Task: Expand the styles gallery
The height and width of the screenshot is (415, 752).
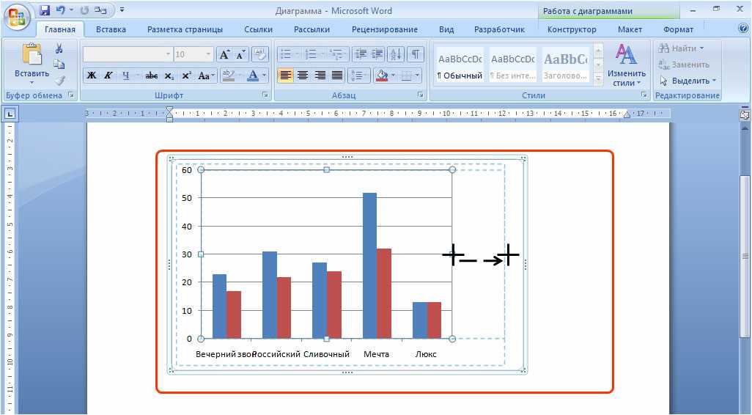Action: click(x=598, y=78)
